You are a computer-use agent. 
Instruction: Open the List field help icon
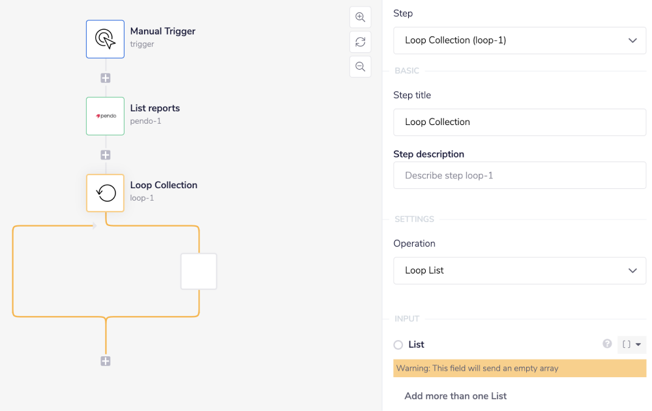pyautogui.click(x=607, y=344)
